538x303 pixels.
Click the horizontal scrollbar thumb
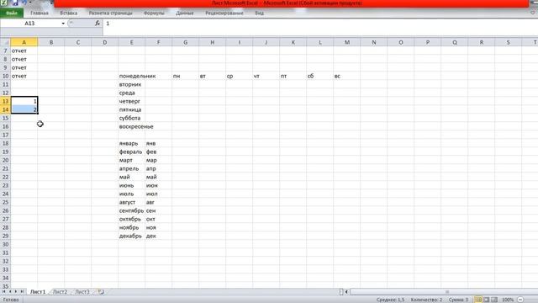(x=446, y=292)
